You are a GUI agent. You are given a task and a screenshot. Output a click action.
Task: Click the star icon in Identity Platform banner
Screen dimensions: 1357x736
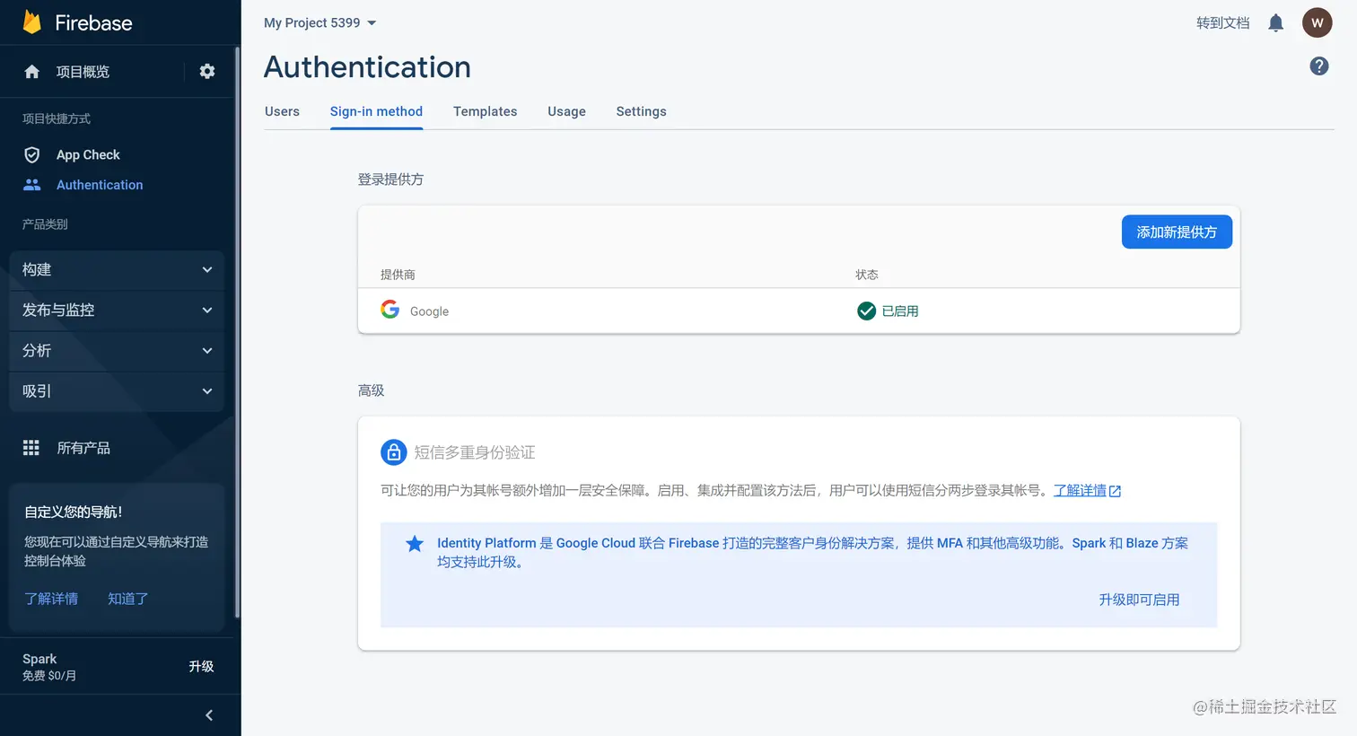click(415, 544)
